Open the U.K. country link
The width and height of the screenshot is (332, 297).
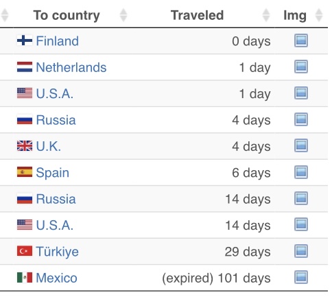(x=49, y=146)
